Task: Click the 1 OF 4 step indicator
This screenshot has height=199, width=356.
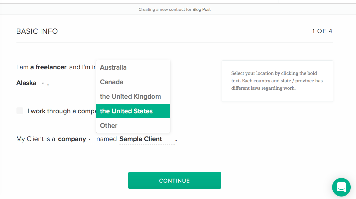Action: click(322, 31)
